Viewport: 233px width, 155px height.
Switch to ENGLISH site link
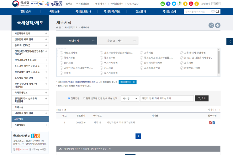click(133, 4)
